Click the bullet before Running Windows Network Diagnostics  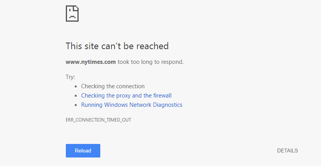click(x=76, y=105)
